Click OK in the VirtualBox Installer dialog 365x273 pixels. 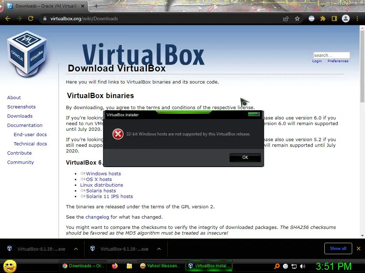pyautogui.click(x=245, y=157)
